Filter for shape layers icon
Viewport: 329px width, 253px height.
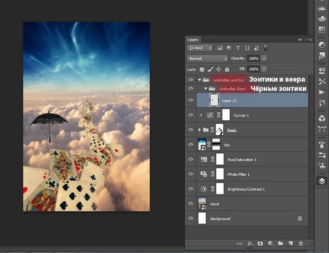[x=247, y=48]
